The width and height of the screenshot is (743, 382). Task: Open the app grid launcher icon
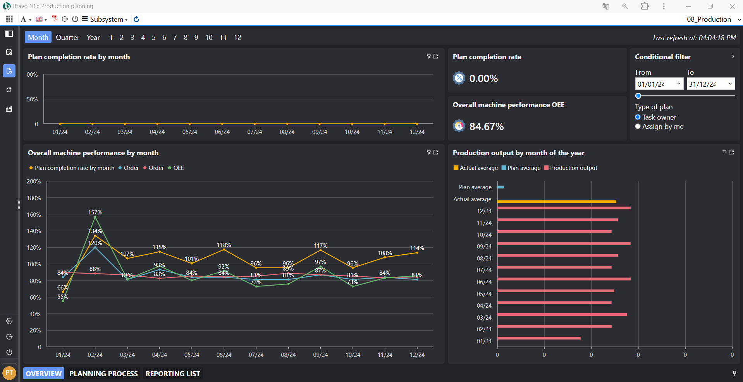coord(9,19)
